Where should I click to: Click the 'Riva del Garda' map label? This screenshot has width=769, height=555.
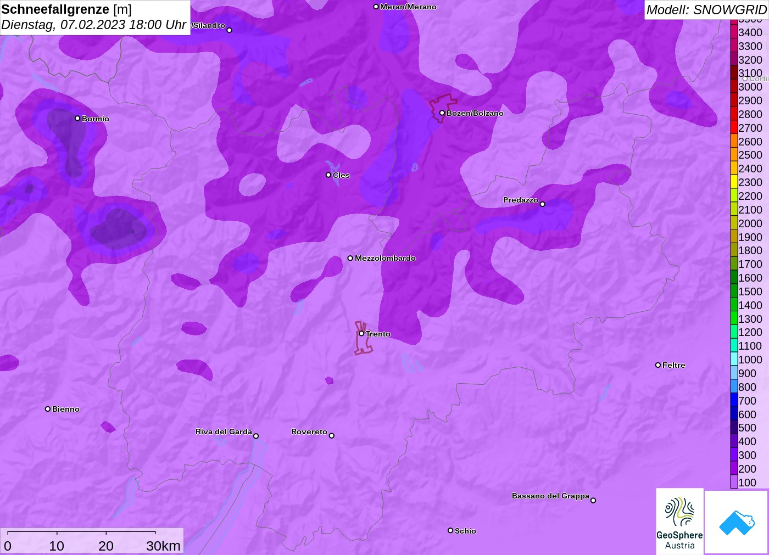click(x=224, y=431)
